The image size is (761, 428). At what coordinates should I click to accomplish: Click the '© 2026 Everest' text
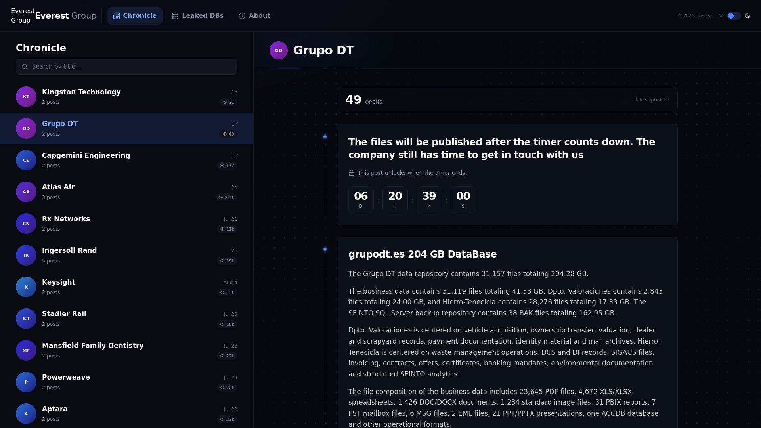tap(695, 16)
